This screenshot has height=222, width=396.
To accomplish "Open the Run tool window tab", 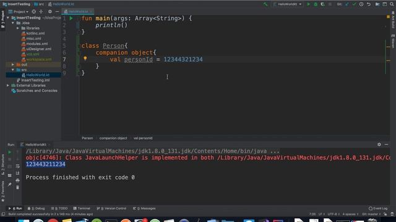I will click(x=15, y=208).
